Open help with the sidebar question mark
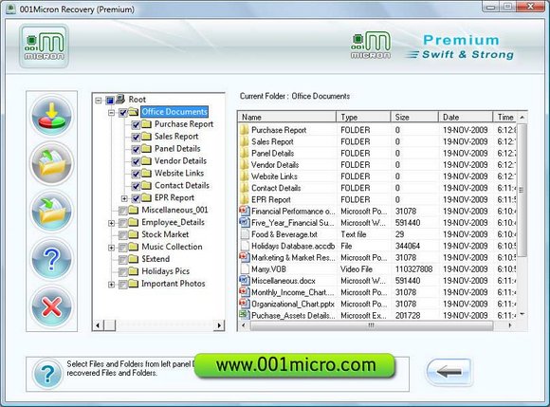This screenshot has height=407, width=550. (51, 259)
